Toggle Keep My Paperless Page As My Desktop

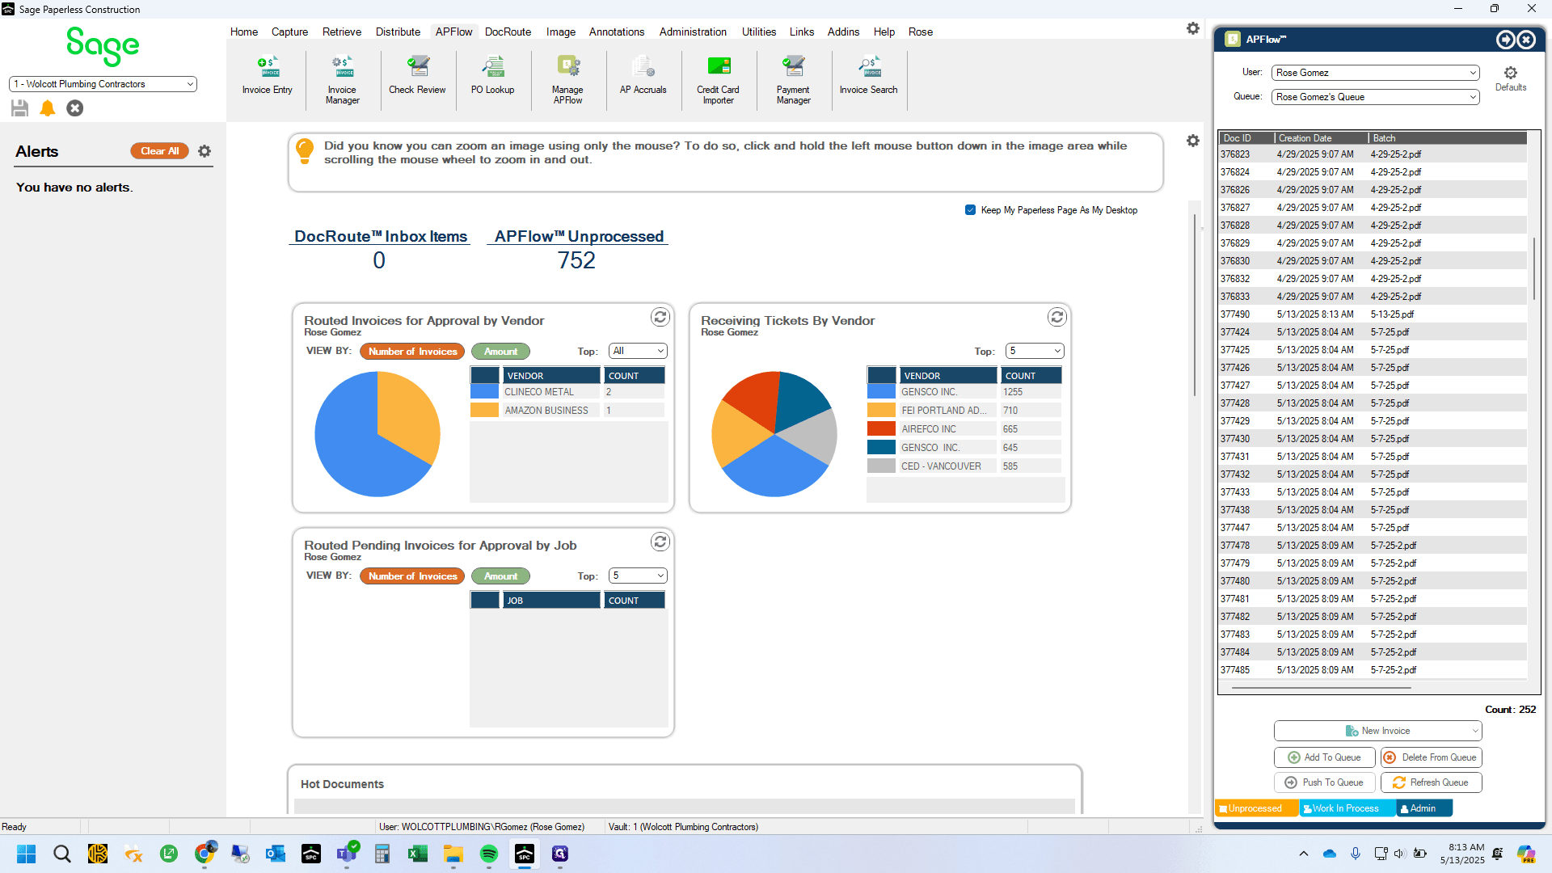tap(970, 210)
